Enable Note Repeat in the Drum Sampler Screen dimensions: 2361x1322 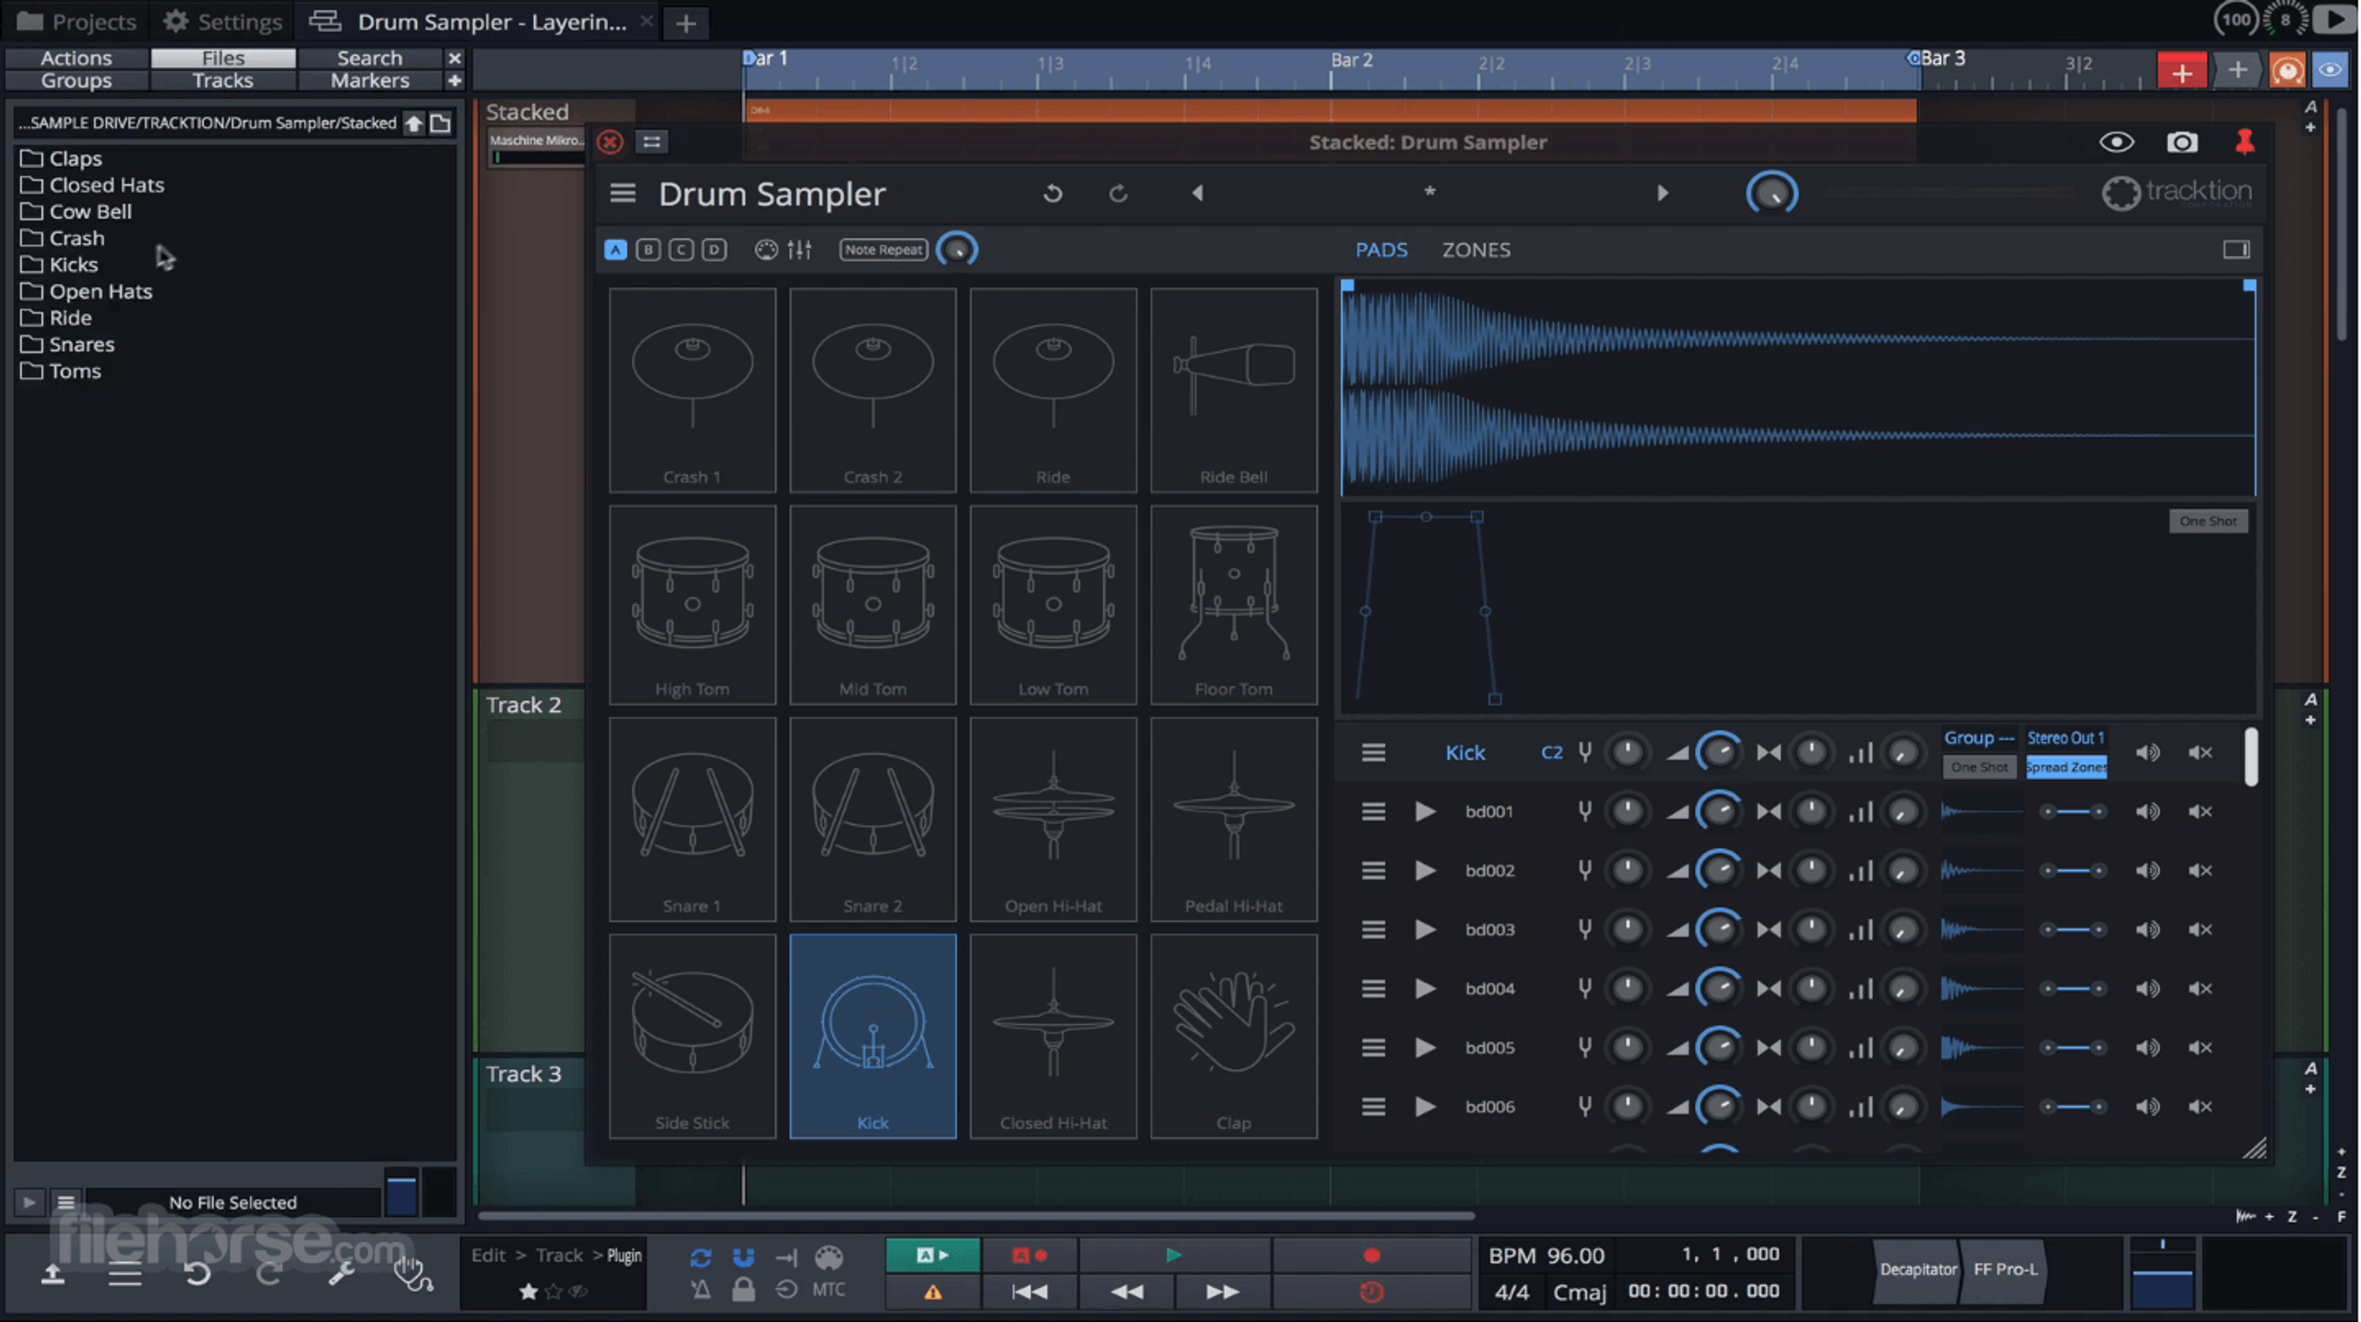[x=882, y=249]
